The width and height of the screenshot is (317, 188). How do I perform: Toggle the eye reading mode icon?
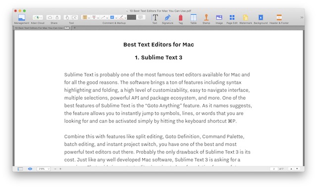(30, 169)
